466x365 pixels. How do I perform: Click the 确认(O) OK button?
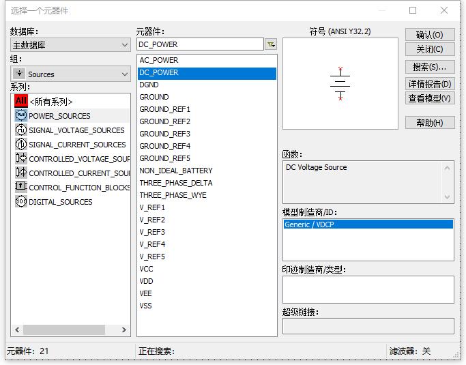[430, 35]
